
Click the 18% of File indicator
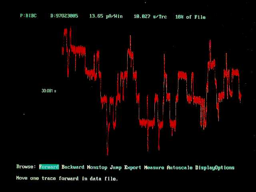click(190, 17)
